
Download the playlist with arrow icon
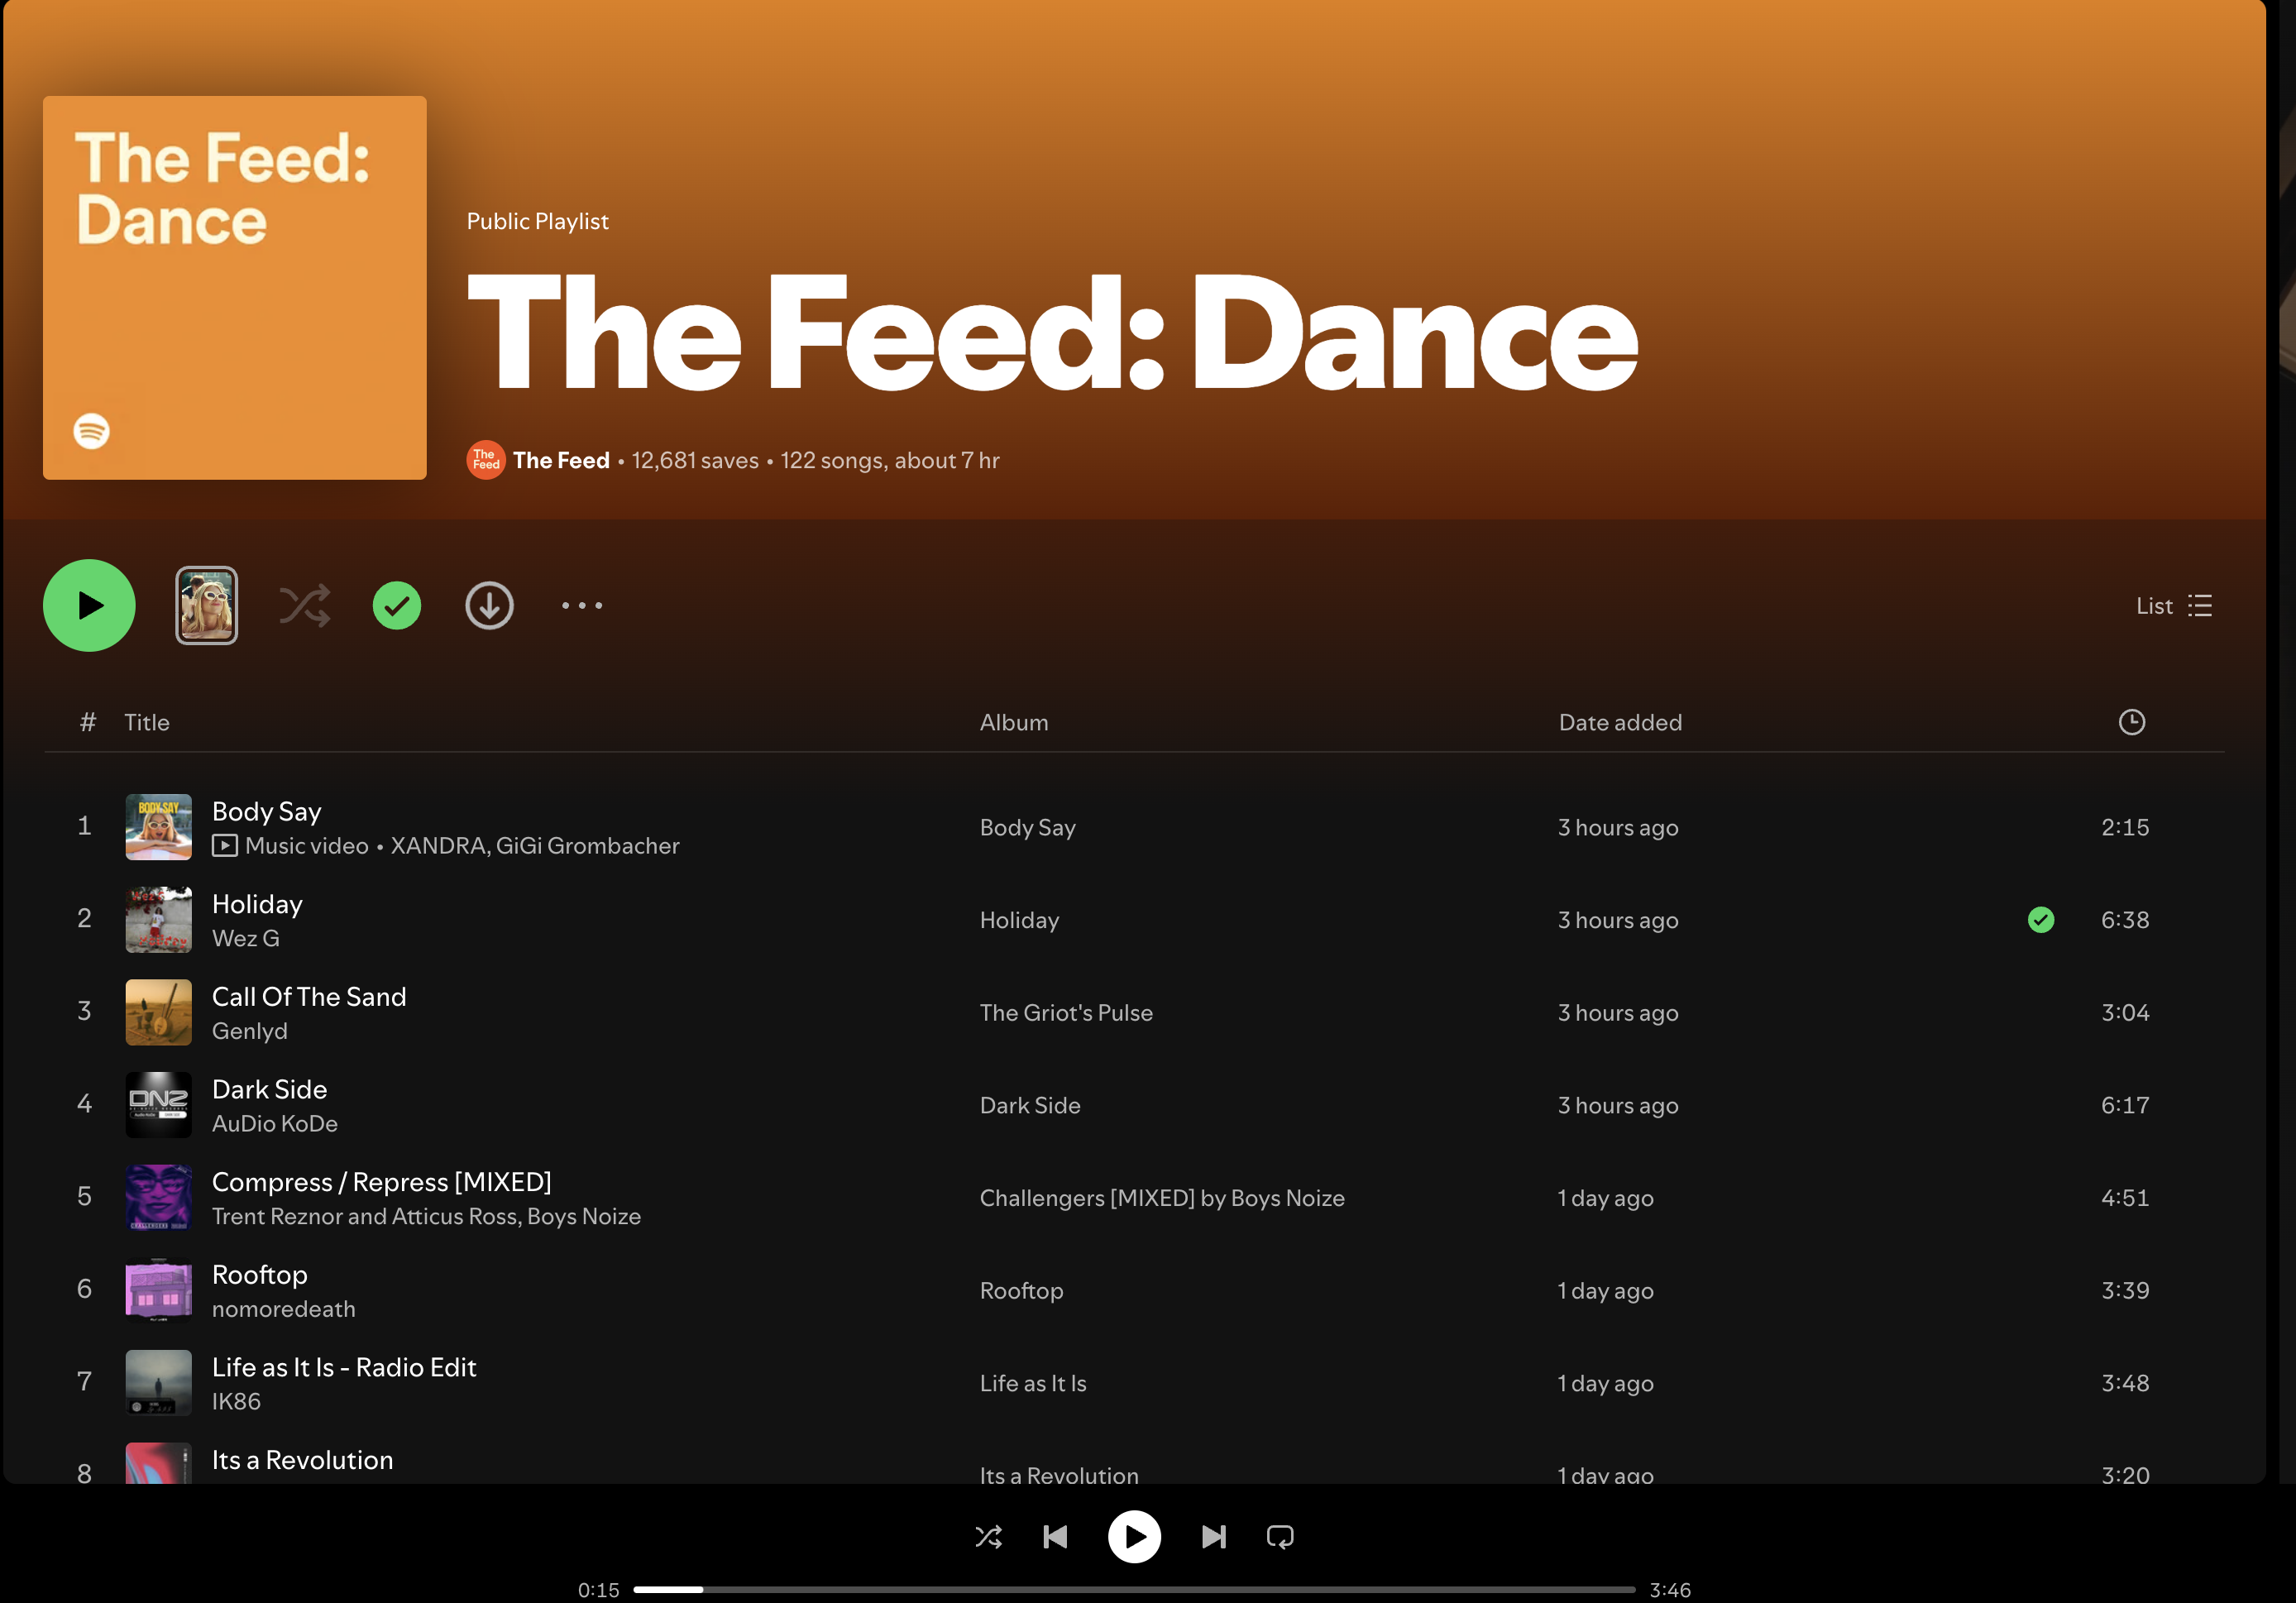[489, 605]
